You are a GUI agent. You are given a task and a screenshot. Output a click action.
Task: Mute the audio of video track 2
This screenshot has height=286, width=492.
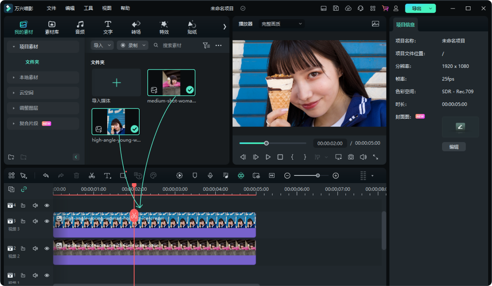tap(35, 248)
